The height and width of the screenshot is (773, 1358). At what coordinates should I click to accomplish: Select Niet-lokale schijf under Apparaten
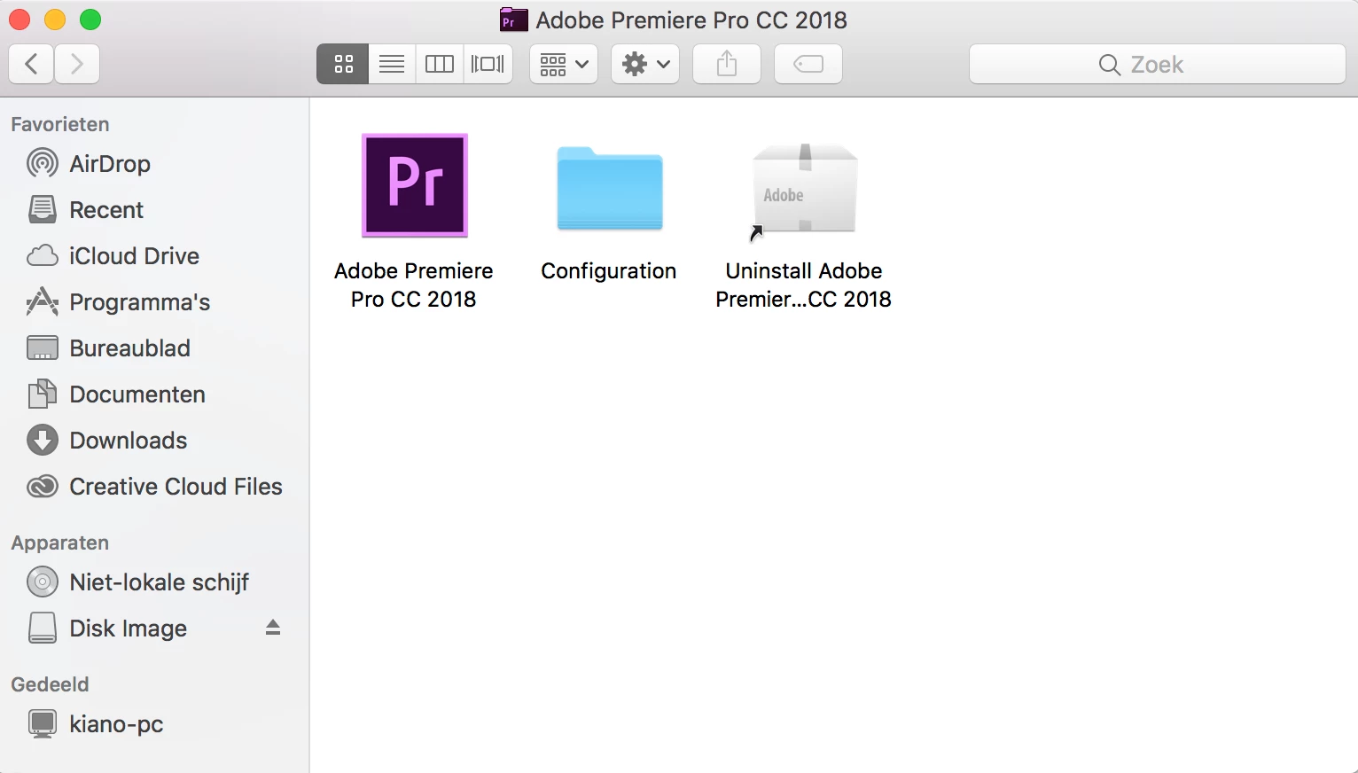[155, 582]
